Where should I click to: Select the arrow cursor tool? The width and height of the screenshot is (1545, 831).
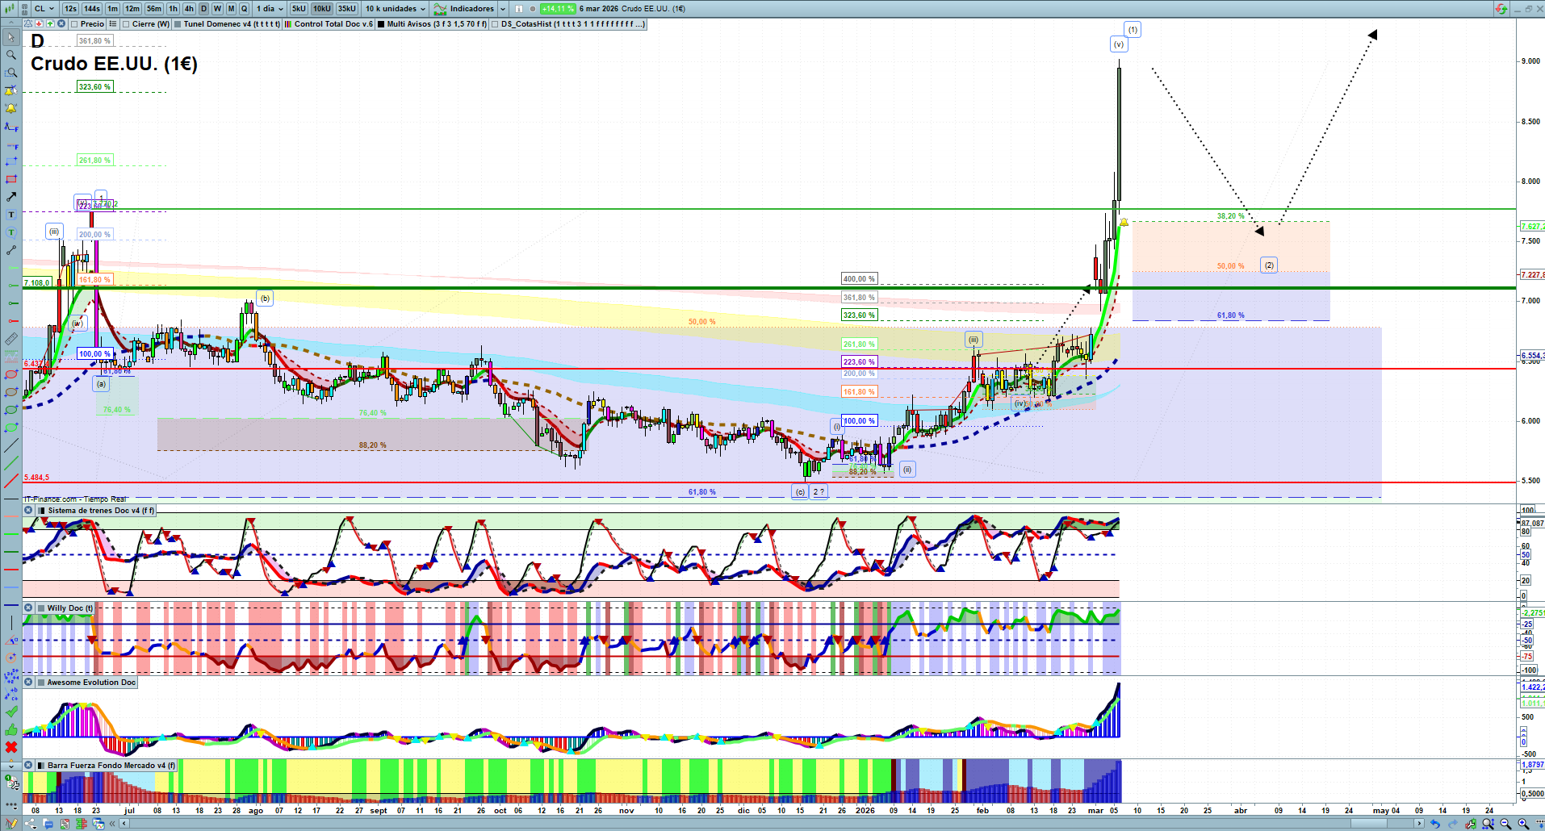point(11,37)
